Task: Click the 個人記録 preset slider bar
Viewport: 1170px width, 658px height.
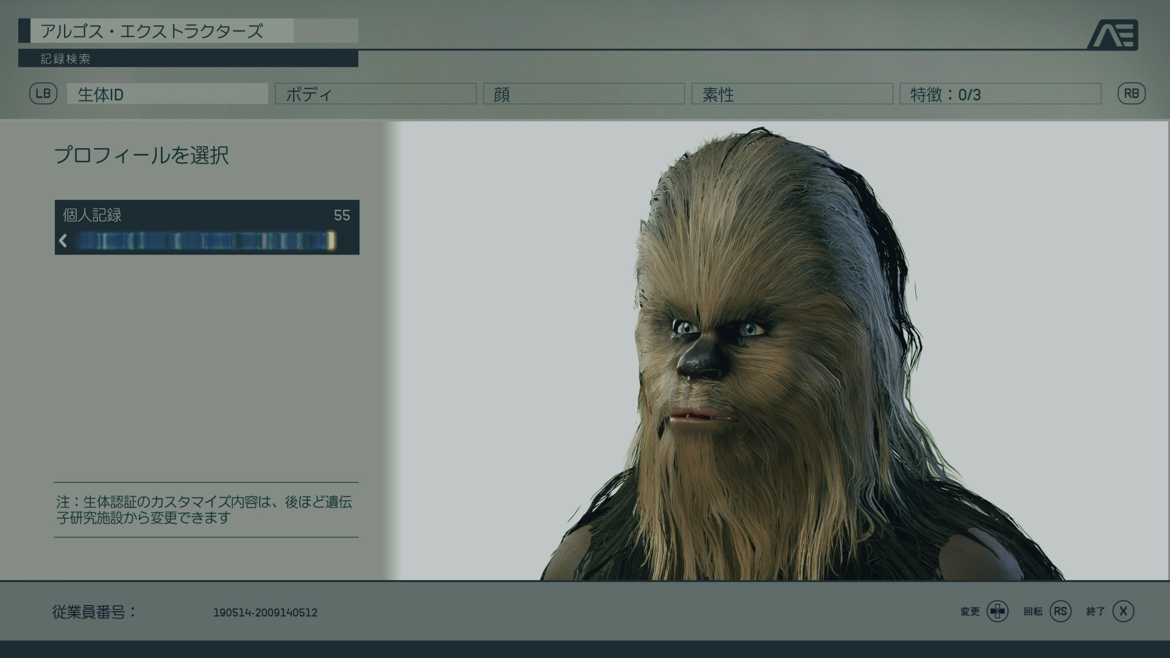Action: tap(205, 241)
